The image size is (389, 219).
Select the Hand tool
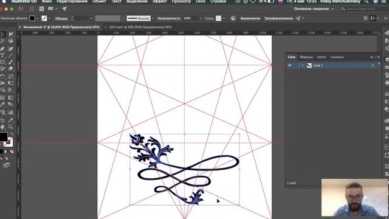pyautogui.click(x=2, y=127)
